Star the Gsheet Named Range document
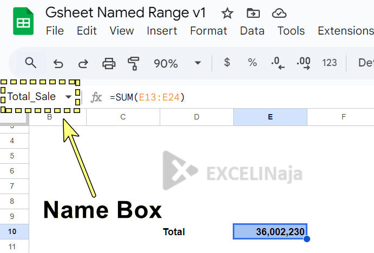 coord(227,13)
